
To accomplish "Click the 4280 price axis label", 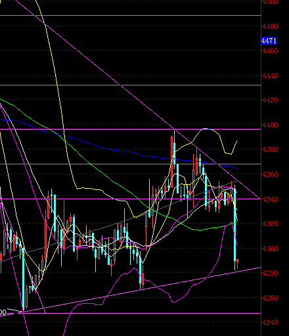I will coord(271,273).
